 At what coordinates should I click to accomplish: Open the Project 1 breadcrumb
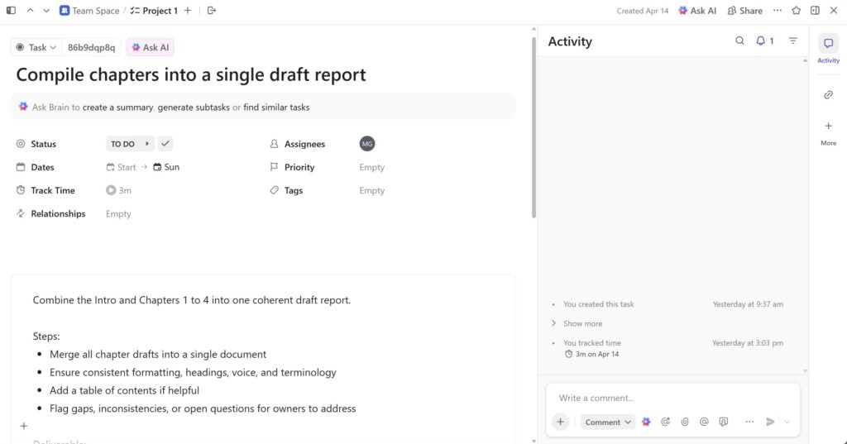point(154,10)
